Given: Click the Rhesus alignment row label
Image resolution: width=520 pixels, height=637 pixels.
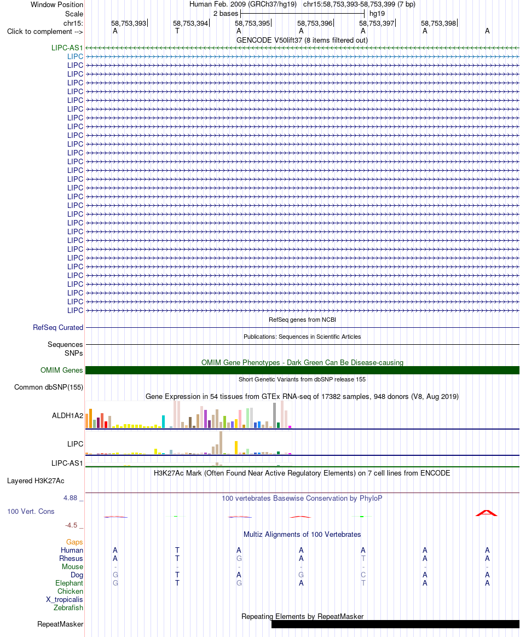Looking at the screenshot, I should [x=71, y=558].
